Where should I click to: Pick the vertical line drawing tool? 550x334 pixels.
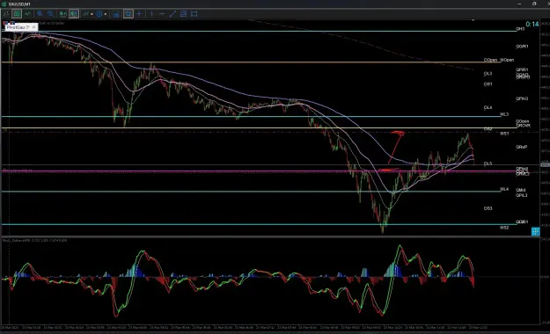151,14
